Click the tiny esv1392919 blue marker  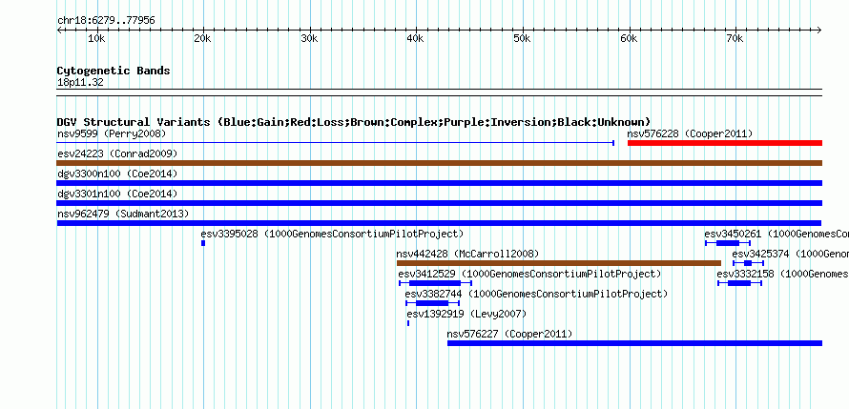click(x=408, y=323)
